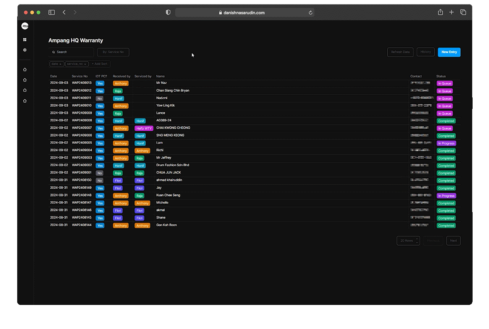Open the Safari share icon
This screenshot has height=329, width=489.
click(440, 12)
